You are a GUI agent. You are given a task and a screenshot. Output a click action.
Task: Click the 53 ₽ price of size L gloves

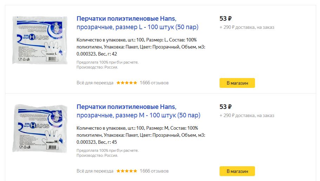[x=226, y=19]
